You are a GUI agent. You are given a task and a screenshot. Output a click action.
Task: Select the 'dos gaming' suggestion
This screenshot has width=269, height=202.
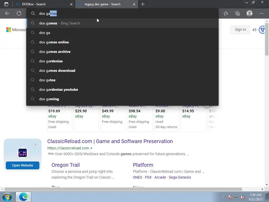122,99
